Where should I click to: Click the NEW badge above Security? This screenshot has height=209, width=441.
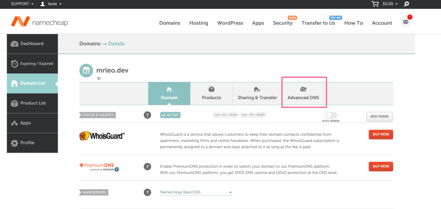tap(292, 18)
